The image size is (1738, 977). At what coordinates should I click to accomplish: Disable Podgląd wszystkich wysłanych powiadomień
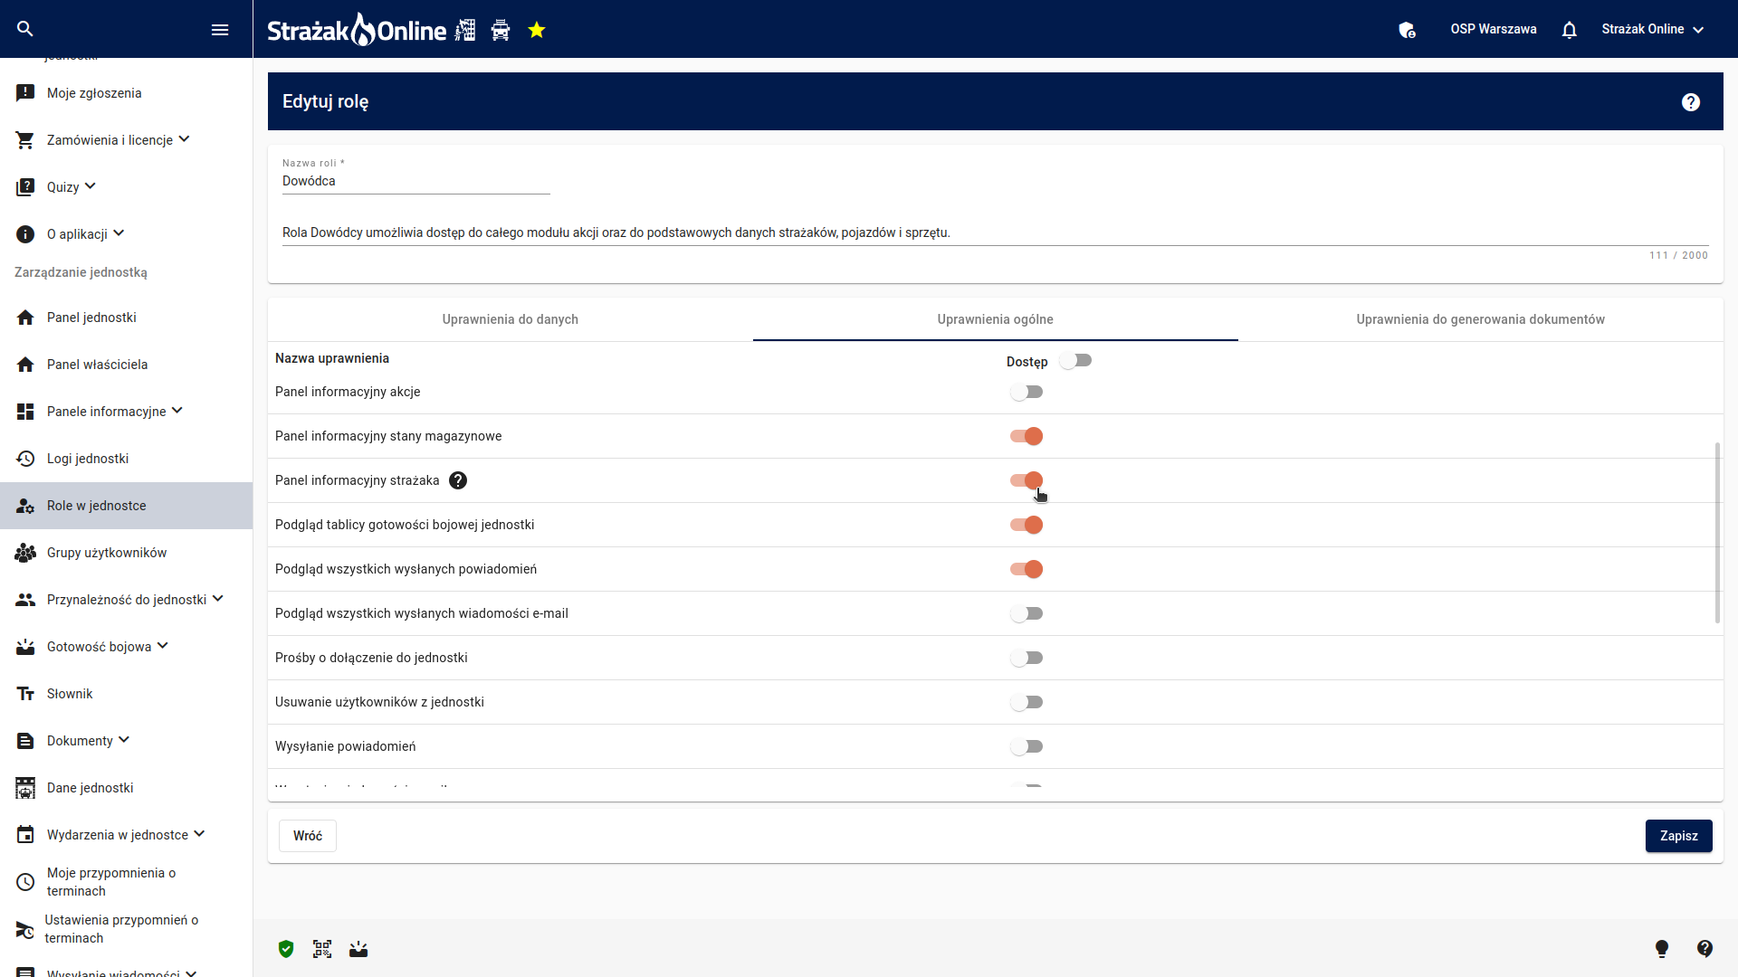tap(1027, 569)
